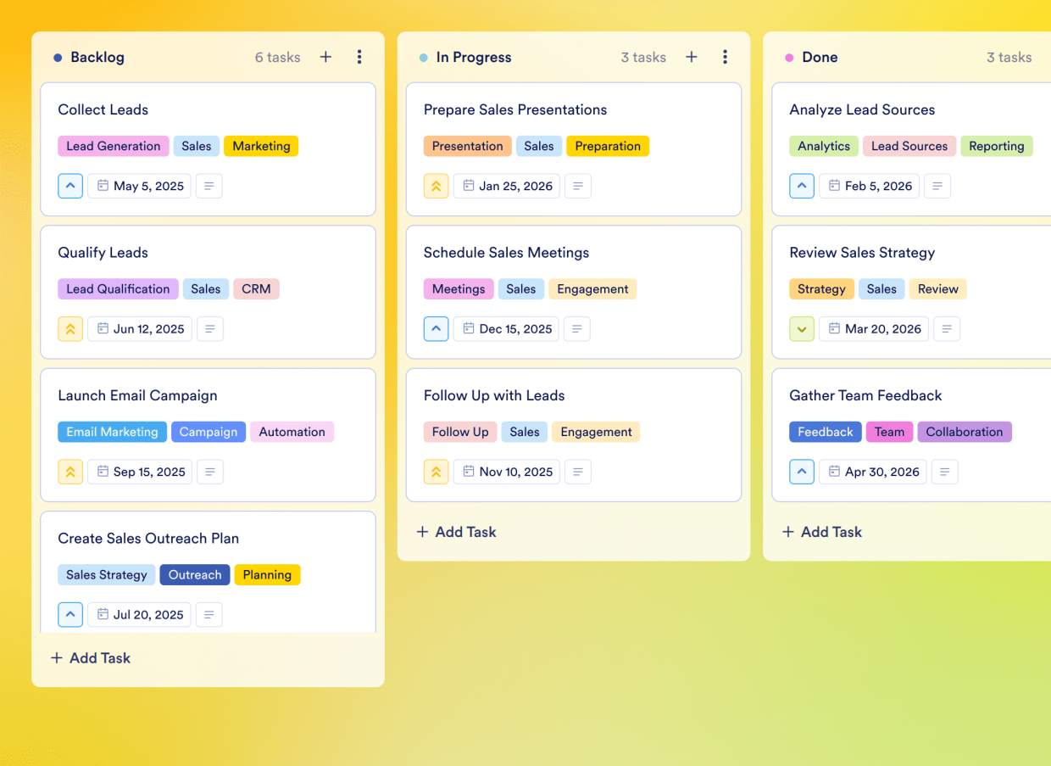Viewport: 1051px width, 766px height.
Task: Click the description icon on Create Sales Outreach Plan
Action: click(209, 614)
